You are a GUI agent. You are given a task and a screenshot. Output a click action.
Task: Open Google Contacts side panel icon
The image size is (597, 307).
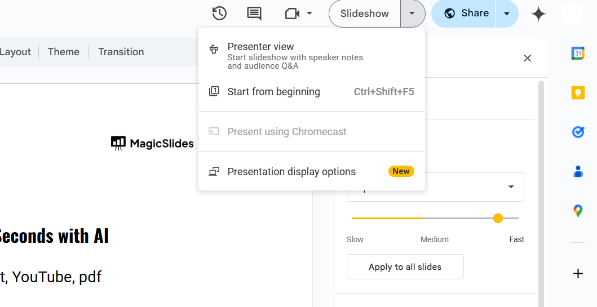tap(578, 171)
